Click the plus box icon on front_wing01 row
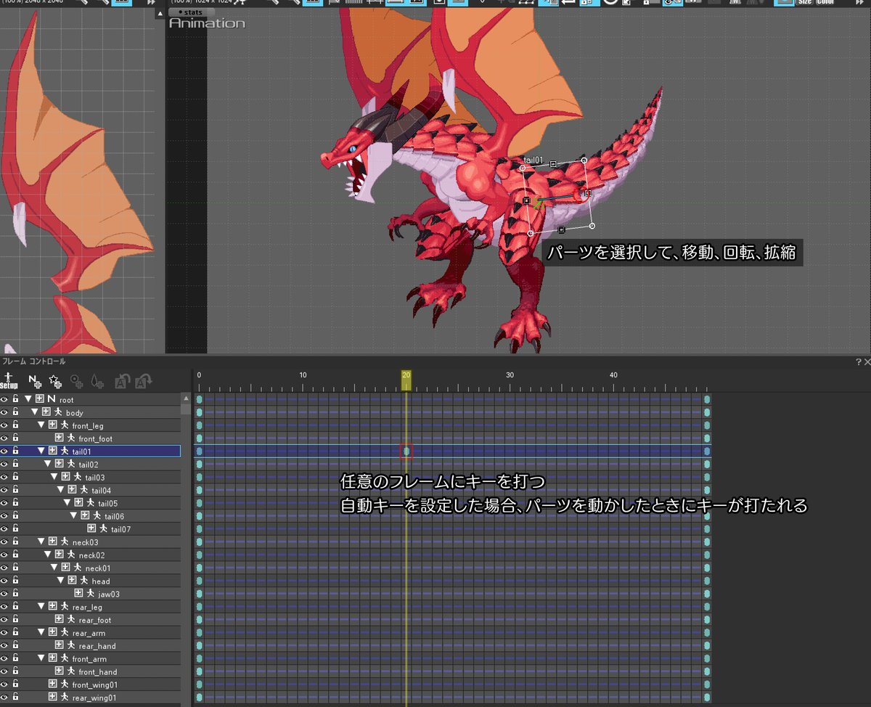The height and width of the screenshot is (707, 871). pos(53,684)
